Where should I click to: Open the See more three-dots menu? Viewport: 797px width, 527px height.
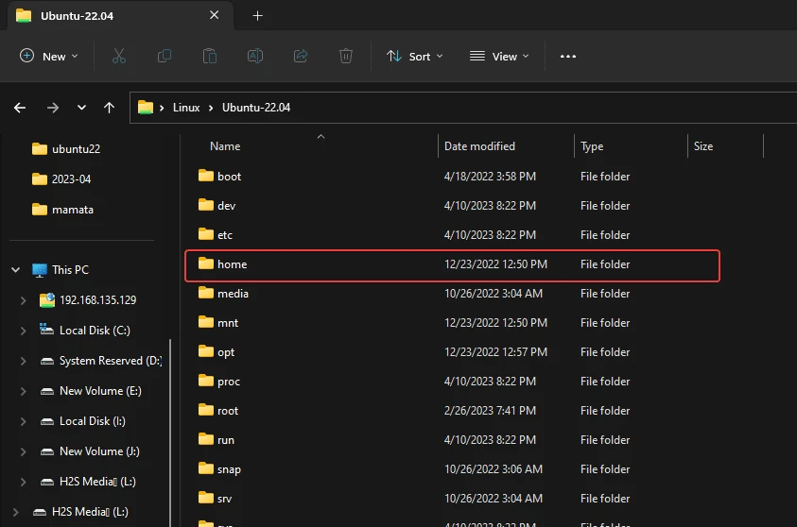tap(568, 57)
